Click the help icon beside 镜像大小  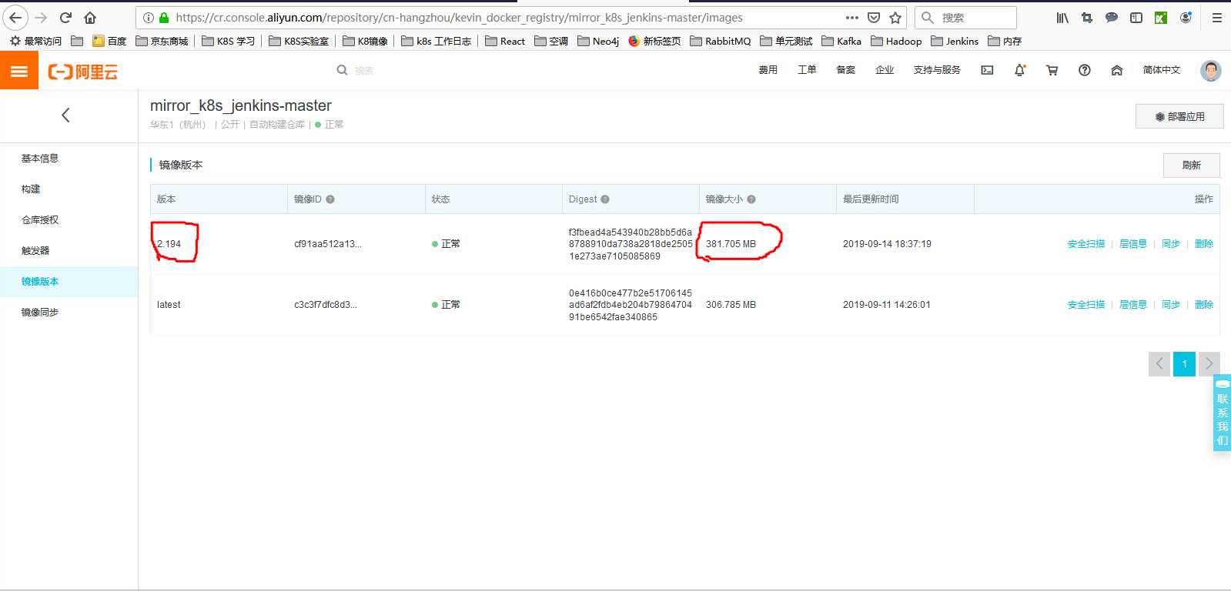751,199
